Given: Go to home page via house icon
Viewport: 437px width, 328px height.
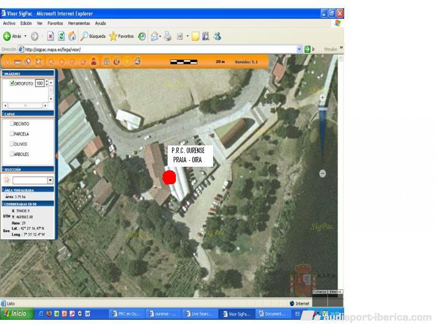Looking at the screenshot, I should point(72,36).
